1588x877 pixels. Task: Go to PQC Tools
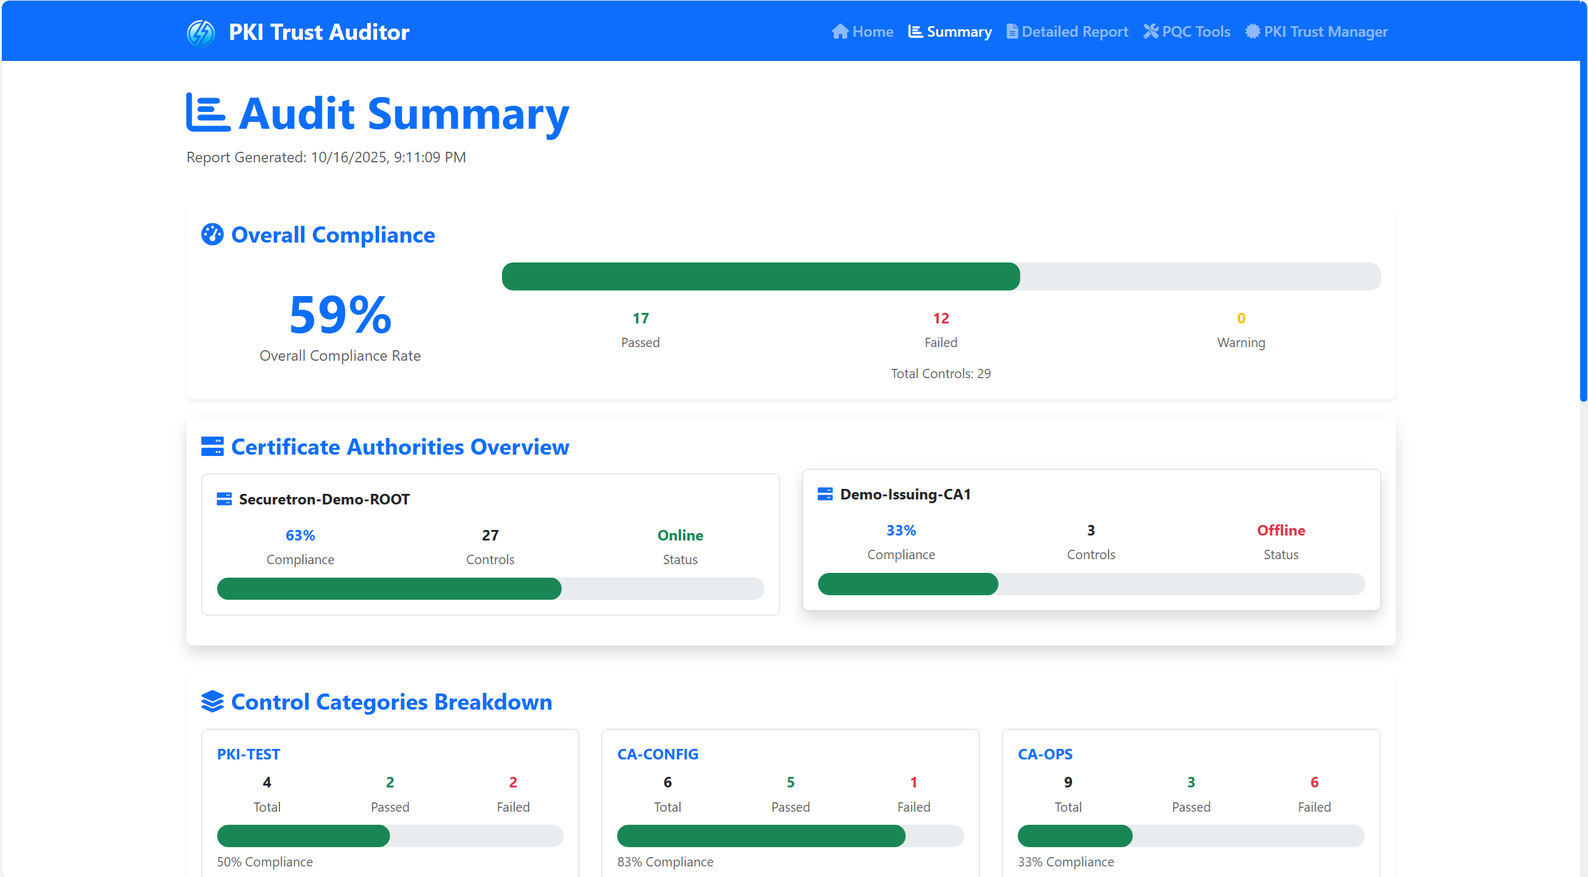(1187, 32)
